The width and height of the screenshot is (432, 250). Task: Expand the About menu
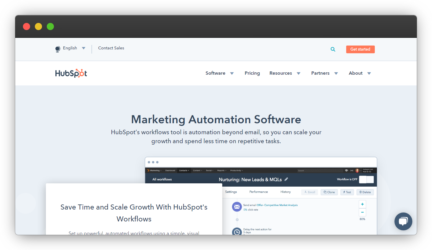tap(360, 73)
